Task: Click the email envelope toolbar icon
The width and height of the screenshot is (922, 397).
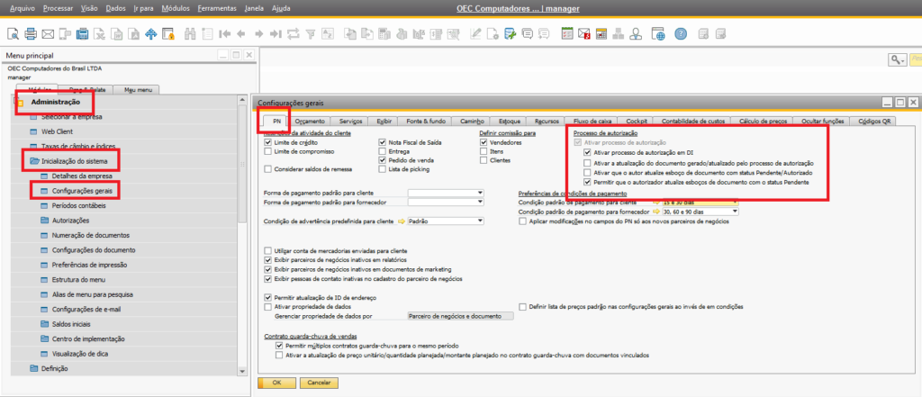Action: tap(47, 34)
